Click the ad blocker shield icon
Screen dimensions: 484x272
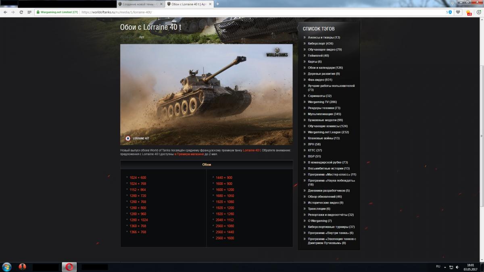(450, 12)
